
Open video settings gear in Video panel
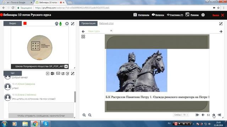67,24
